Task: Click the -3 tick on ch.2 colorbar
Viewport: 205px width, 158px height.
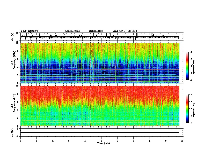Action: point(191,95)
